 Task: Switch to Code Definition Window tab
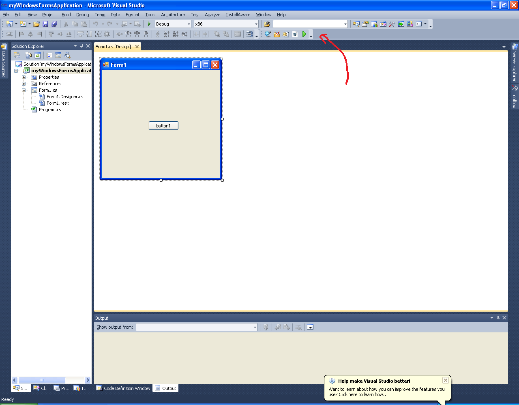click(123, 388)
